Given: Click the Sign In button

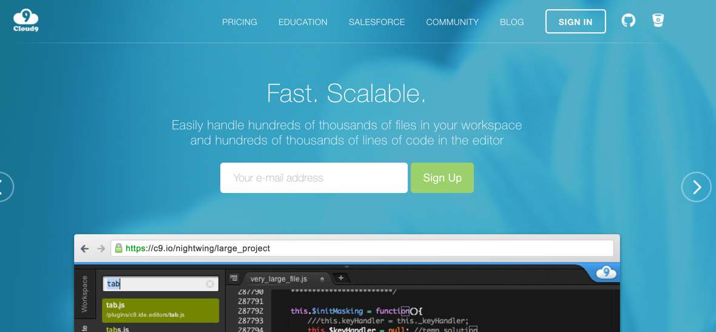Looking at the screenshot, I should (x=575, y=21).
